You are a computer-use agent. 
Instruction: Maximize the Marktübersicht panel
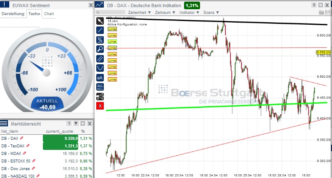coord(83,123)
